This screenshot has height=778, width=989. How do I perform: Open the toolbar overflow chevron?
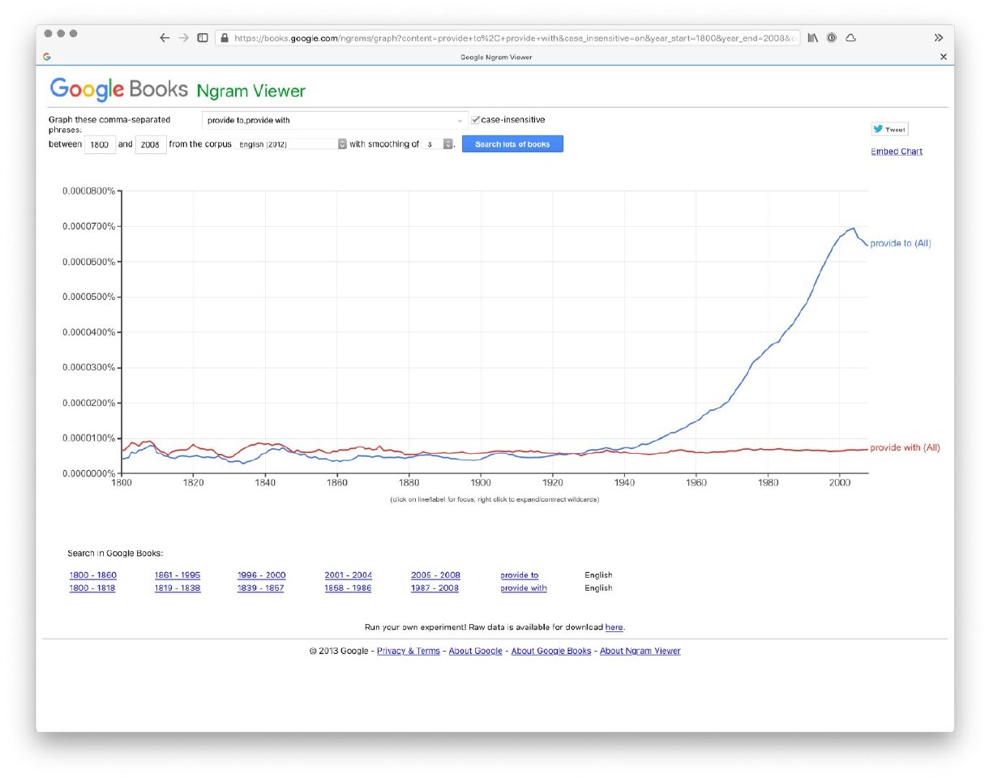939,38
